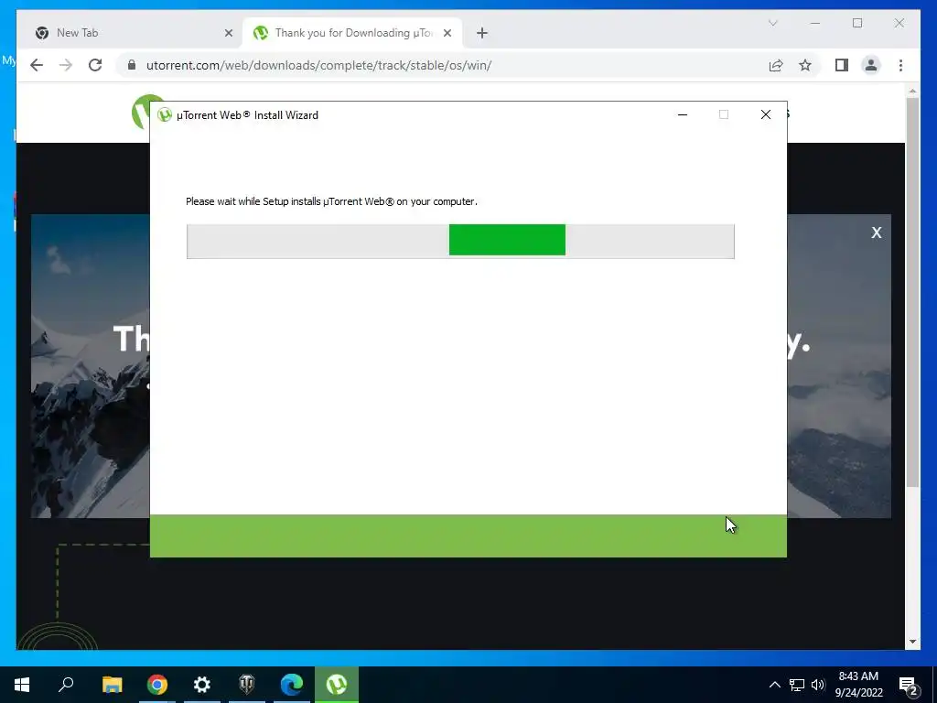The width and height of the screenshot is (937, 703).
Task: Click the Chrome forward arrow
Action: point(66,65)
